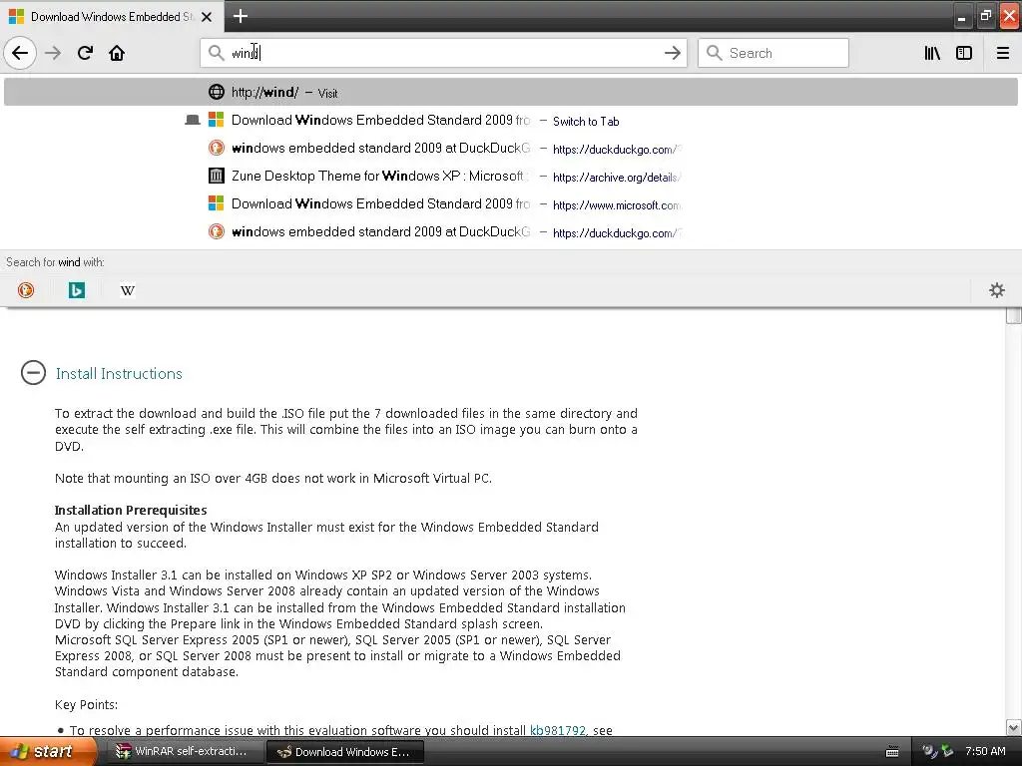Select the http://wind/ Visit suggestion

tap(511, 92)
